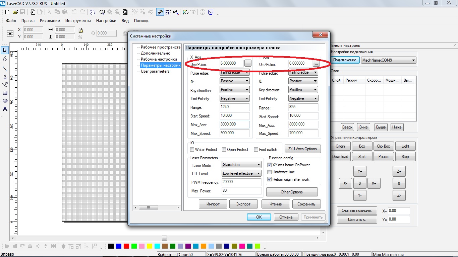The width and height of the screenshot is (458, 257).
Task: Pick the black color swatch
Action: point(111,246)
